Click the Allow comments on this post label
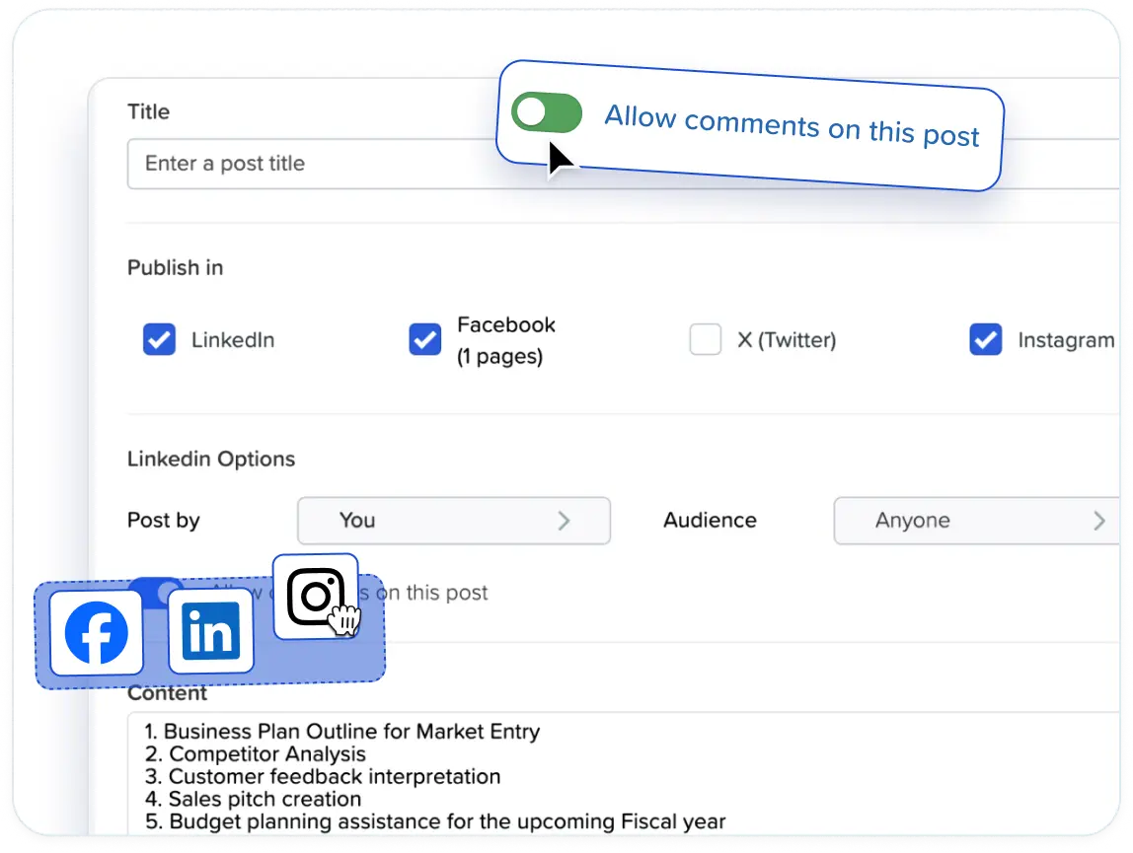The image size is (1133, 853). pos(791,125)
